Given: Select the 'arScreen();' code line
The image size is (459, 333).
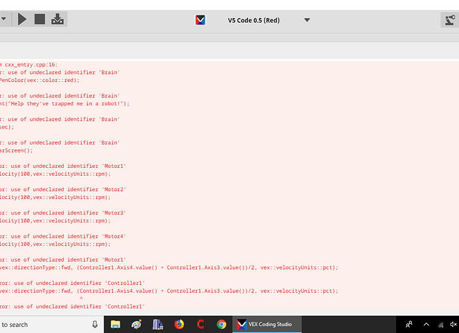Looking at the screenshot, I should pos(17,151).
